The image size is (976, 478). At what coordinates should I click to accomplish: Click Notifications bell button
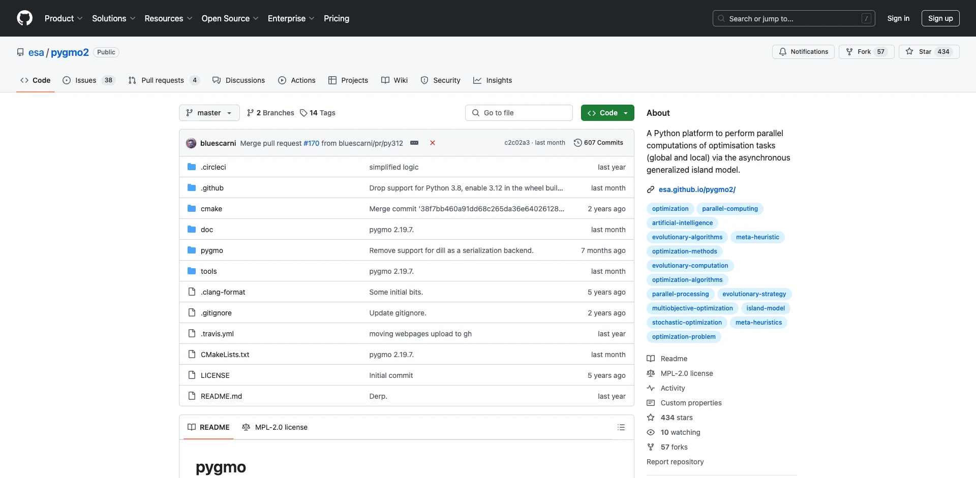pyautogui.click(x=803, y=52)
